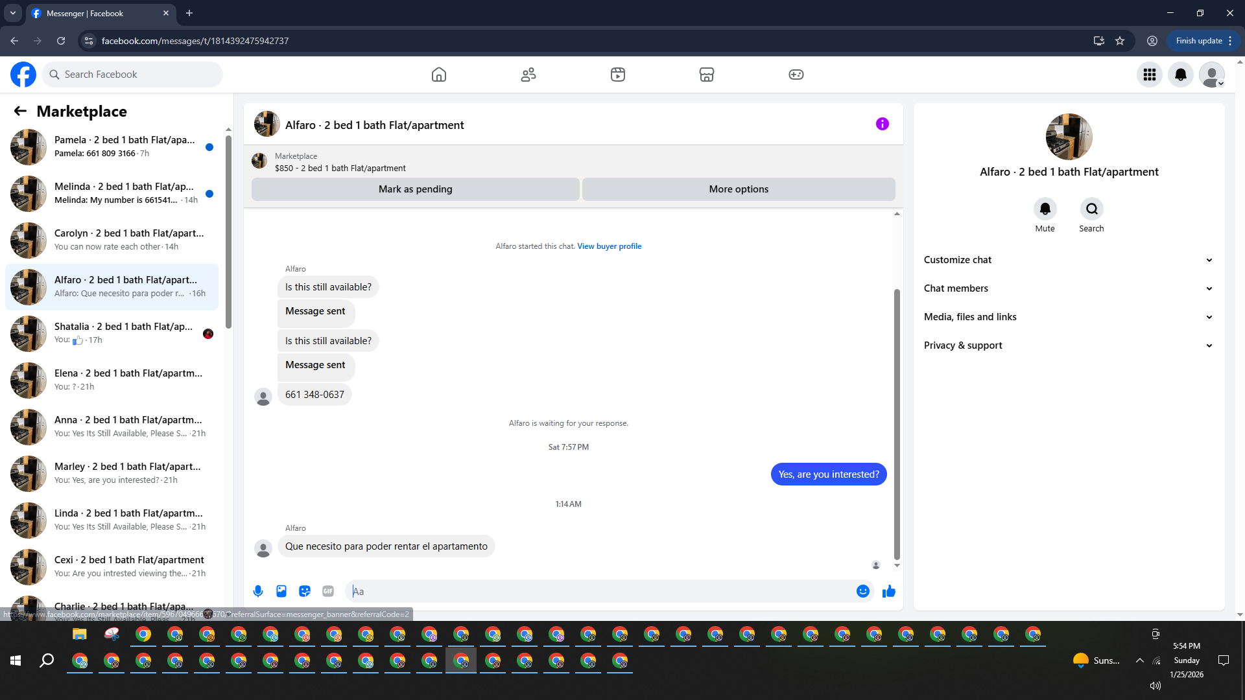
Task: Open the Chrome tab search dropdown
Action: coord(13,13)
